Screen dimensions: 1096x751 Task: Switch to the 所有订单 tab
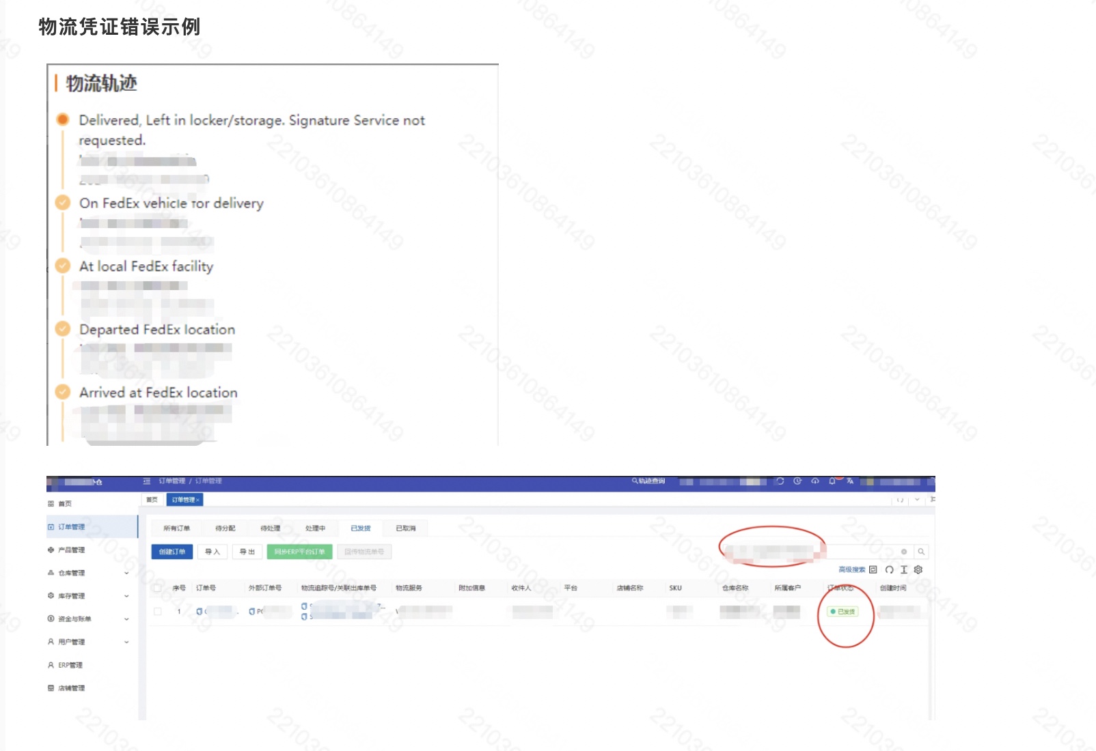tap(177, 528)
